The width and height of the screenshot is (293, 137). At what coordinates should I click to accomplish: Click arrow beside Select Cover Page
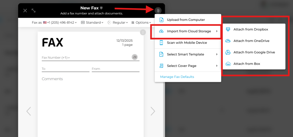pos(217,66)
